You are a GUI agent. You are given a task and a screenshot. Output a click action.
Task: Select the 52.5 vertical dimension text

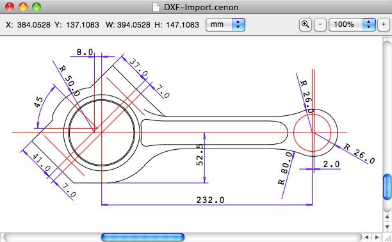(x=200, y=155)
